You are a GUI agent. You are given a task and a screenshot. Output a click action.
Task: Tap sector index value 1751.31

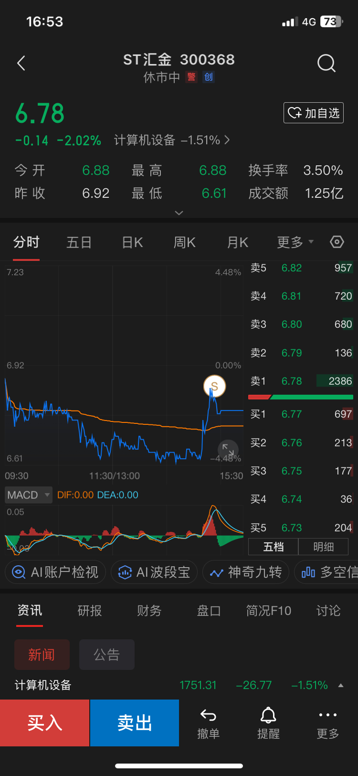(198, 685)
